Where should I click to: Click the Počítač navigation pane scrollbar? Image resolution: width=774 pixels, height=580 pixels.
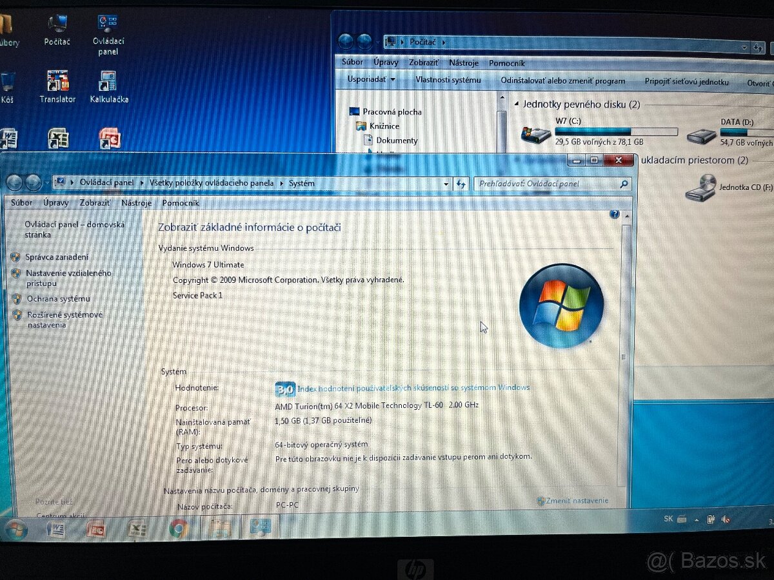pyautogui.click(x=502, y=124)
